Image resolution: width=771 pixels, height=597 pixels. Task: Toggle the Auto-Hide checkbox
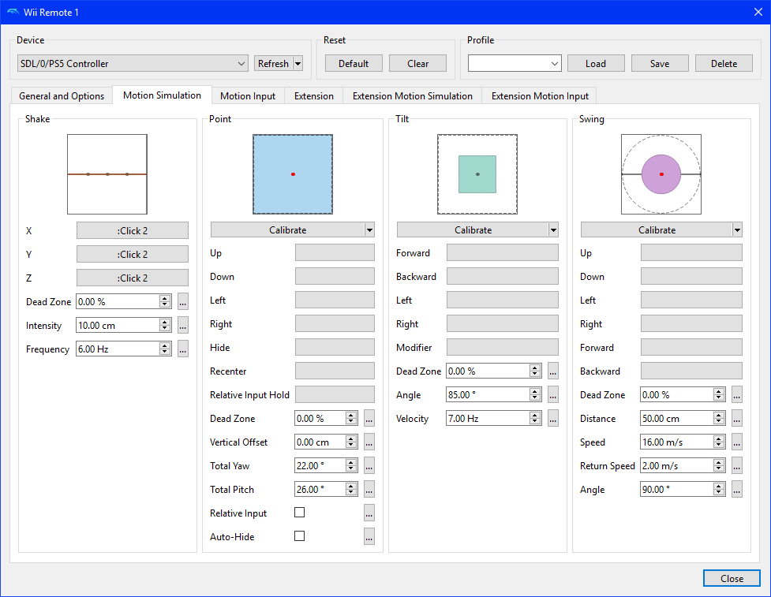coord(299,536)
